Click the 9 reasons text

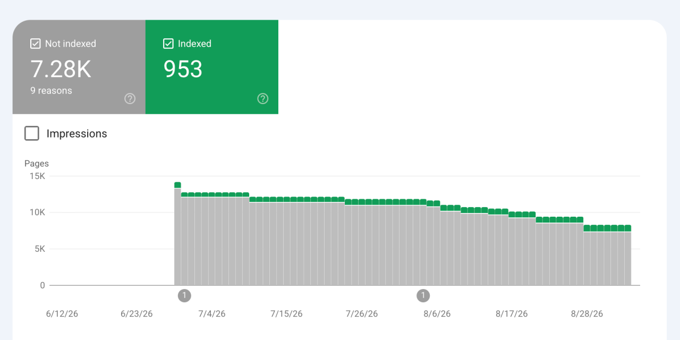(51, 91)
